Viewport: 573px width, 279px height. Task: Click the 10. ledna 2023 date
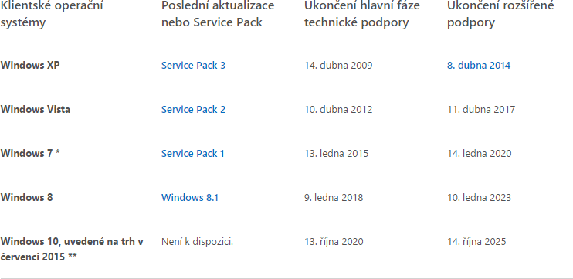pyautogui.click(x=479, y=197)
